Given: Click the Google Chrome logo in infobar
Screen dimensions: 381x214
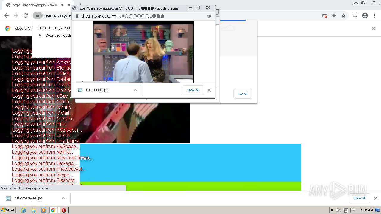Looking at the screenshot, I should click(x=8, y=29).
